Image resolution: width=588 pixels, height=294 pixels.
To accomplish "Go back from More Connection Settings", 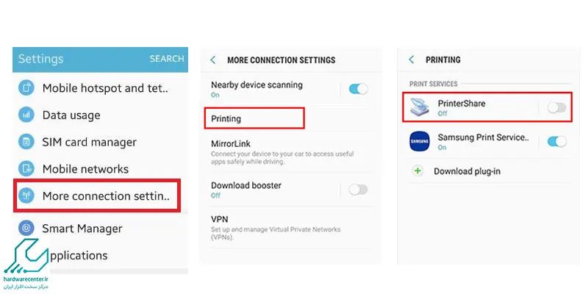I will pos(213,60).
